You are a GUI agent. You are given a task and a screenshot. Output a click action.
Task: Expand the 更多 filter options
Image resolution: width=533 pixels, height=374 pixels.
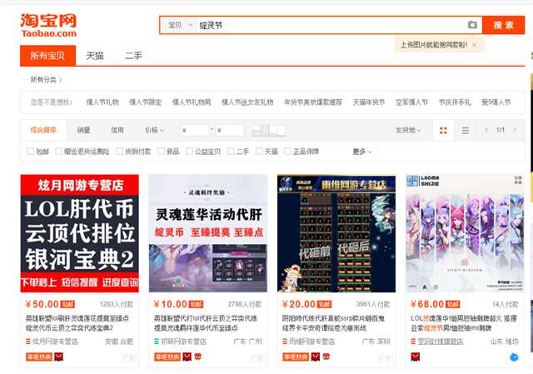[x=362, y=152]
